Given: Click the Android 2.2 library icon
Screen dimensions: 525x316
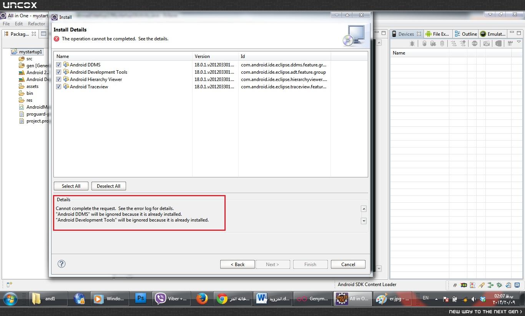Looking at the screenshot, I should click(x=22, y=73).
